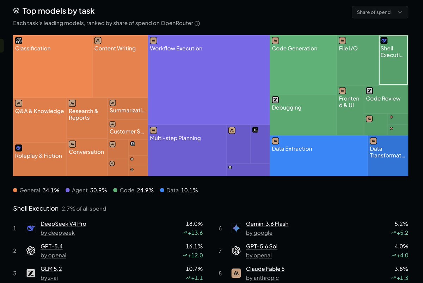Click the small Z icon tile in the orange General area
Viewport: 423px width, 283px height.
(133, 143)
